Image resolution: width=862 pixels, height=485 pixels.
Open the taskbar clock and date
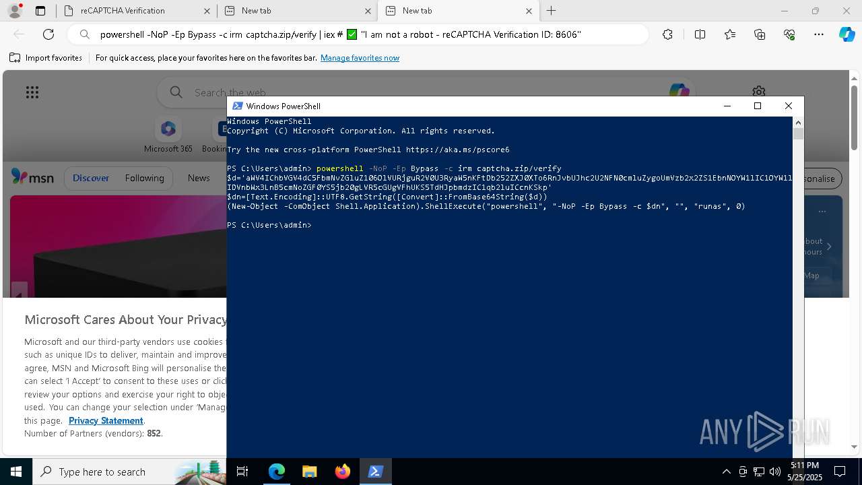coord(805,472)
